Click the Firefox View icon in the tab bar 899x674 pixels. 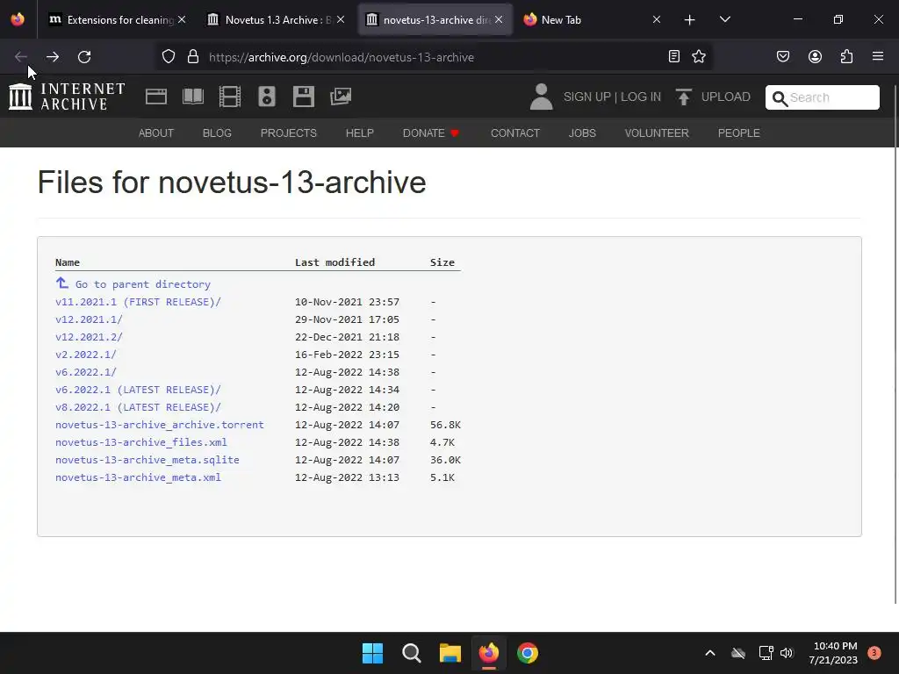(x=18, y=19)
